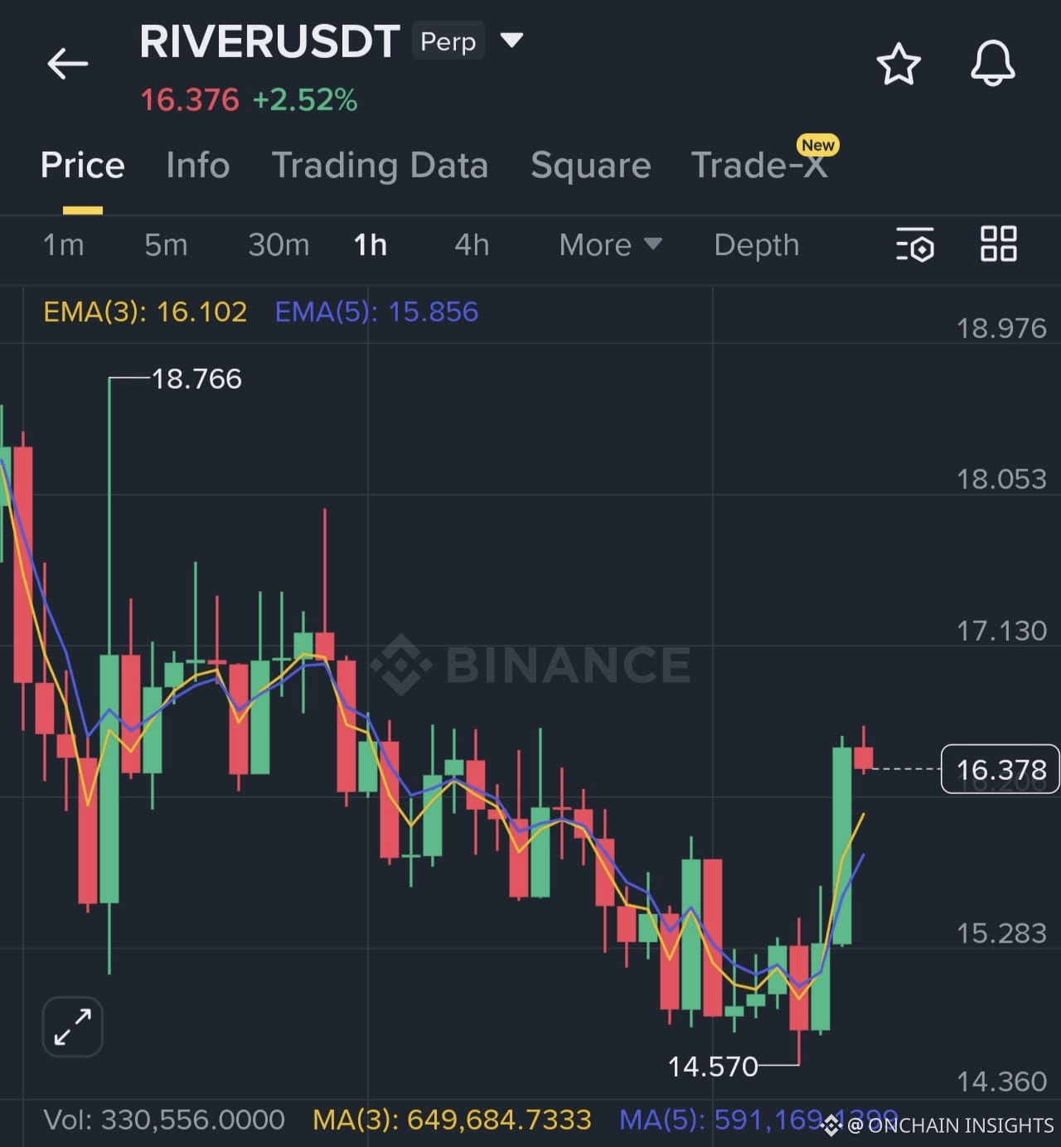Screen dimensions: 1061x1147
Task: Open the Trade-X feature with New badge
Action: 759,165
